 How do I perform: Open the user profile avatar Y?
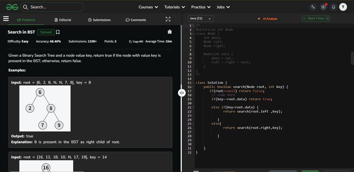tap(343, 7)
